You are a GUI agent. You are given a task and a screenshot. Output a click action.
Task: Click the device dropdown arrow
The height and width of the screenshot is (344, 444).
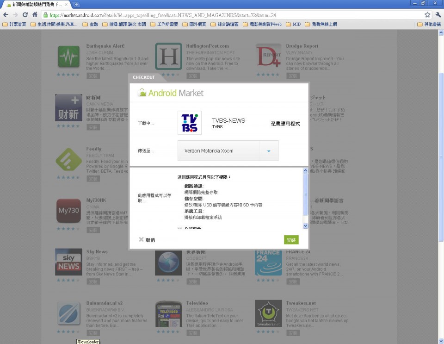pyautogui.click(x=269, y=151)
